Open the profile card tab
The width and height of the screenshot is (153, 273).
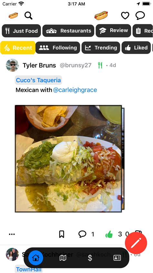point(117,258)
